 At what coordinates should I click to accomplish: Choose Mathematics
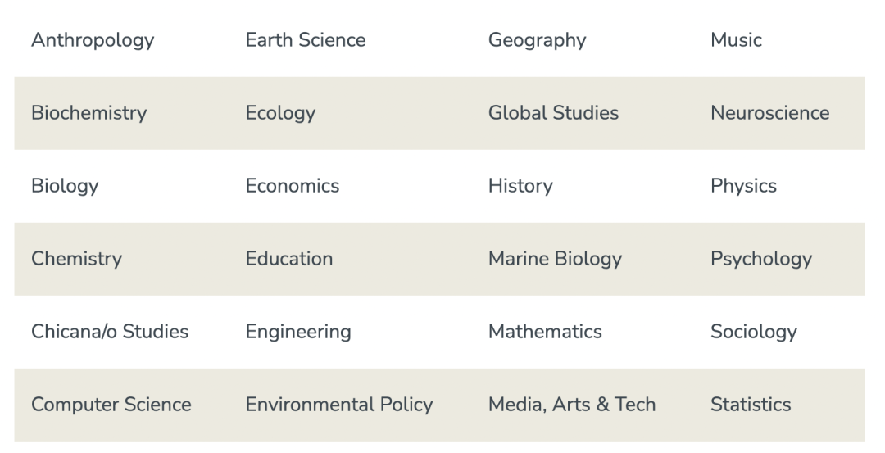[545, 331]
